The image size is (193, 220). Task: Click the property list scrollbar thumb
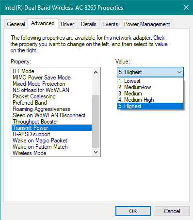pyautogui.click(x=96, y=121)
